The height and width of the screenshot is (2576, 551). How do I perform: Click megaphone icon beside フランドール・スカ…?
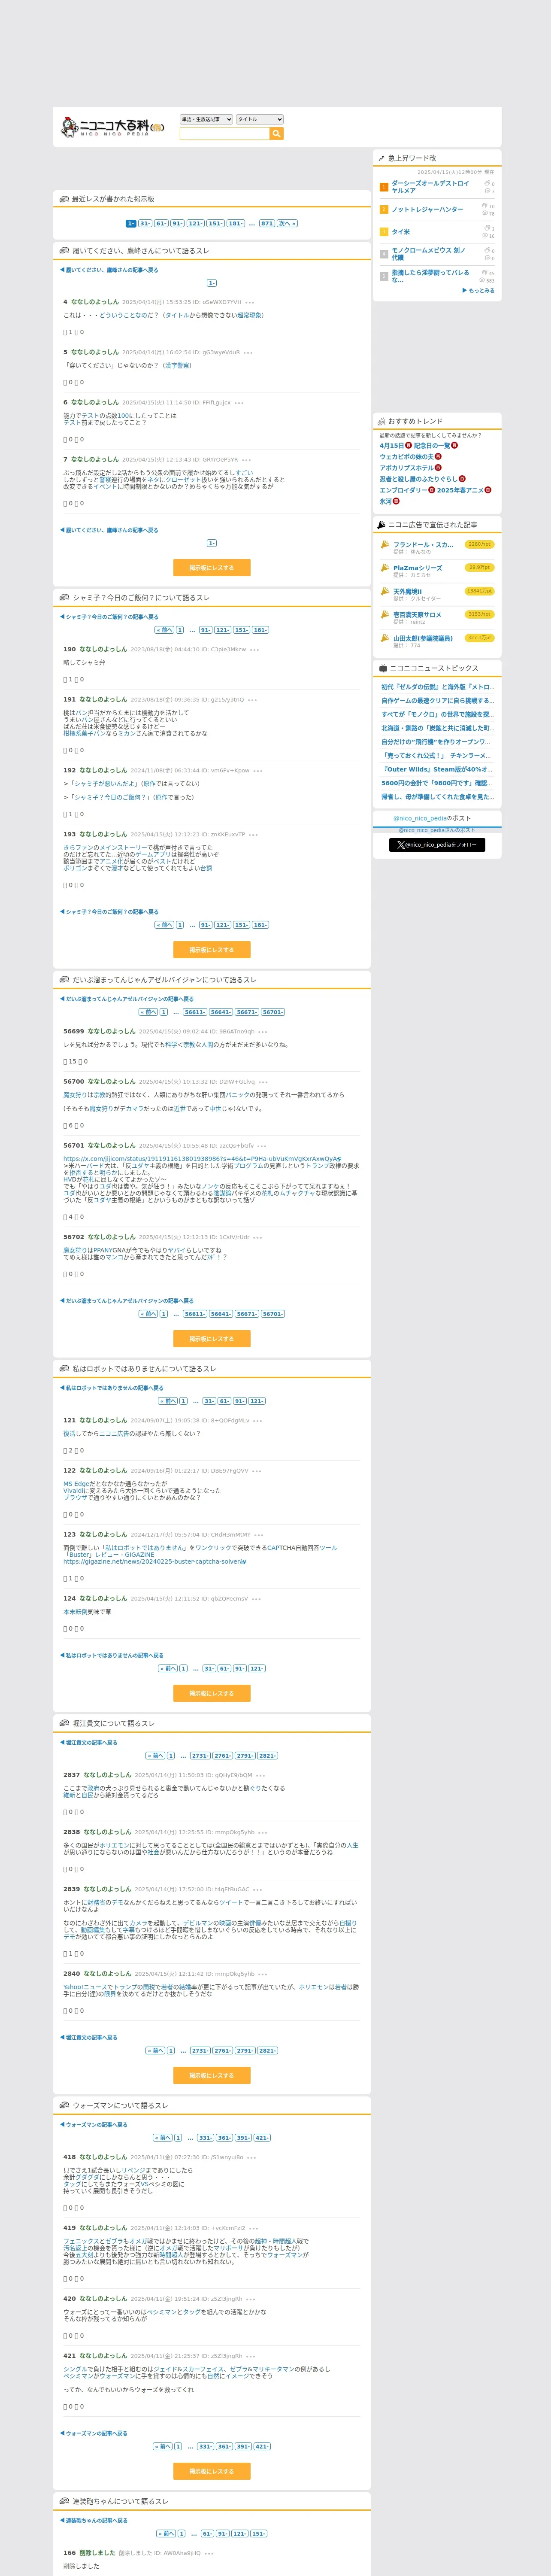[384, 545]
